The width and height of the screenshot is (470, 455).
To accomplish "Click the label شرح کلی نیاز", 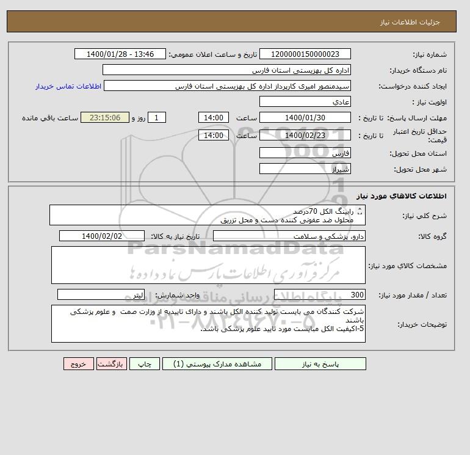I will coord(424,216).
